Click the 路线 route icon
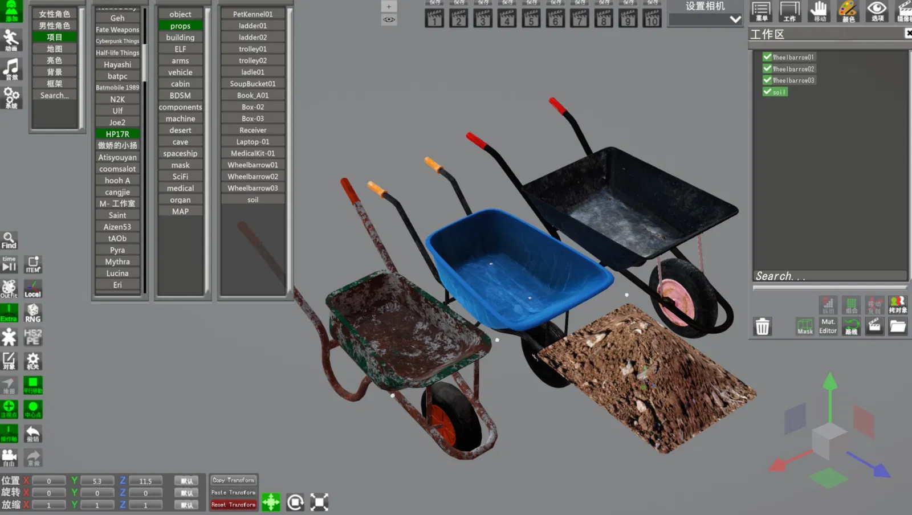This screenshot has height=515, width=912. (x=851, y=326)
